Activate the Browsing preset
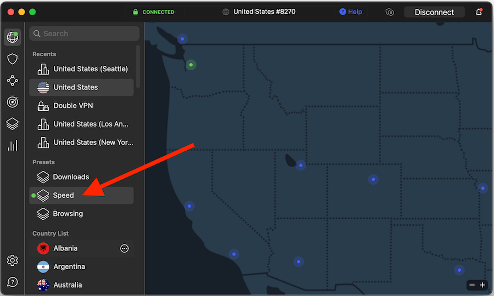 tap(81, 214)
